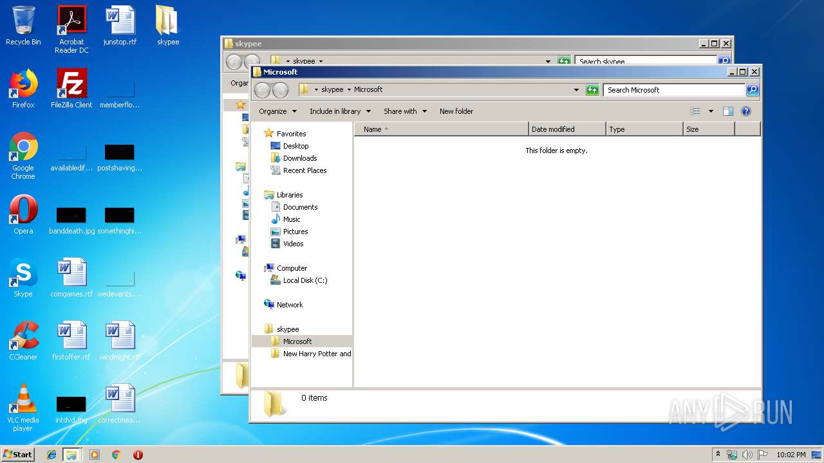Select comgames.rtf file icon

pyautogui.click(x=71, y=278)
